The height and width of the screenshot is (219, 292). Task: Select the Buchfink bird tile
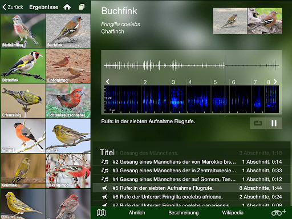point(68,31)
